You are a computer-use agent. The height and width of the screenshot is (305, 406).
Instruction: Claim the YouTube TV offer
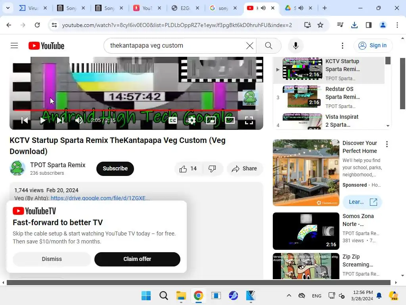(137, 259)
